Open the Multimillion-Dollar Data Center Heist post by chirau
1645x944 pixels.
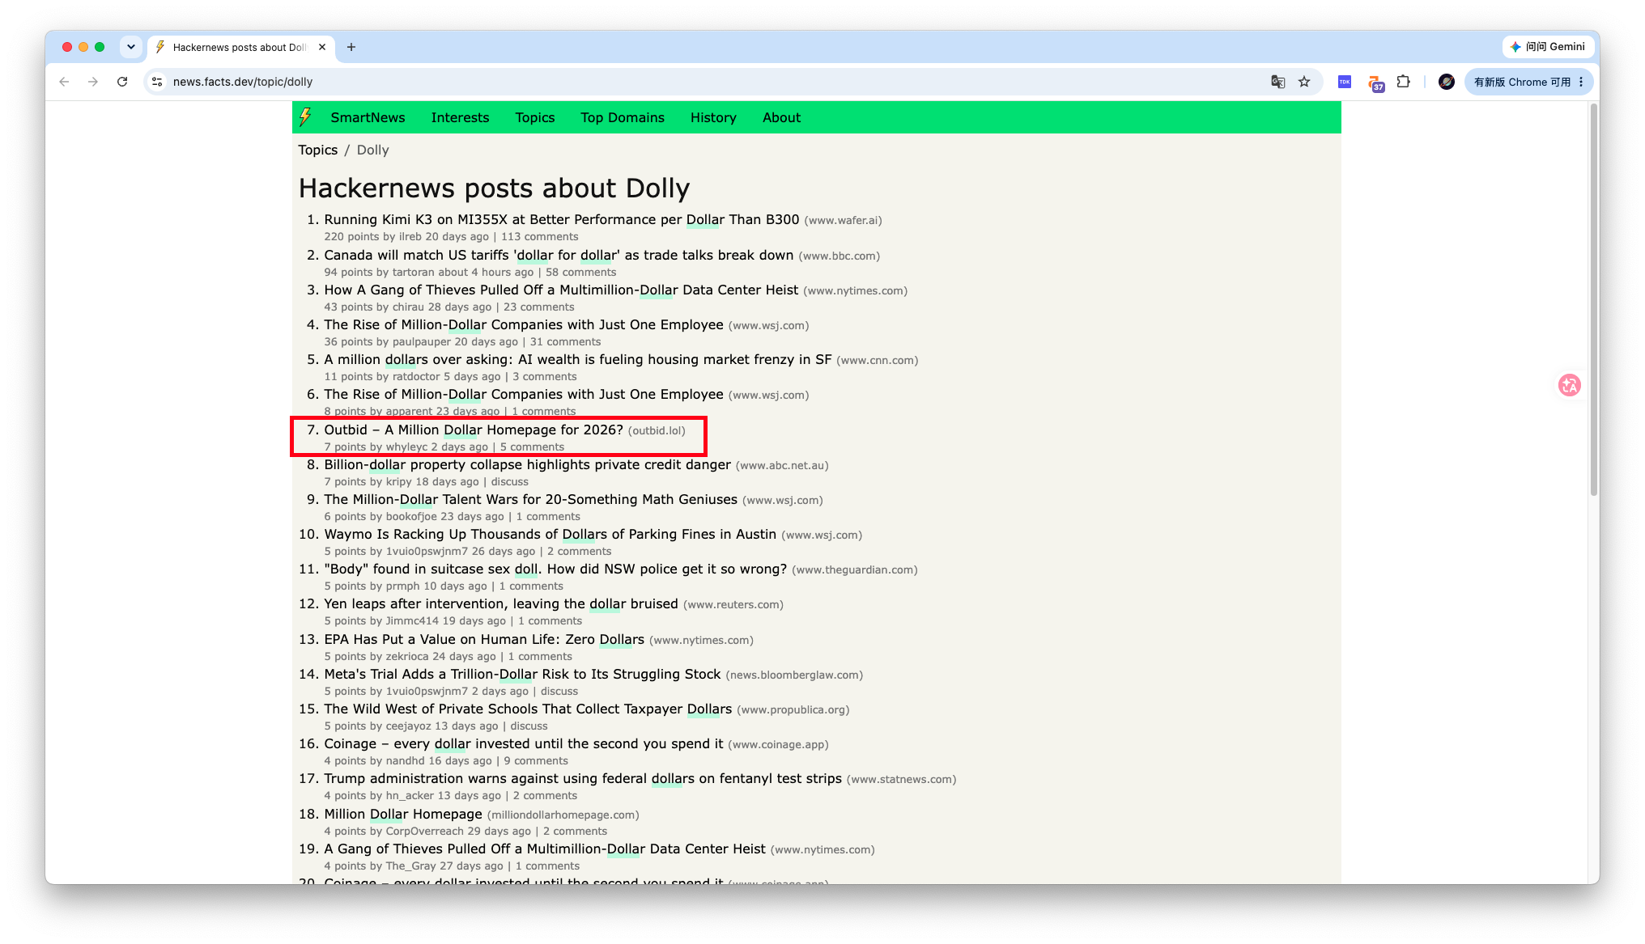click(x=561, y=290)
